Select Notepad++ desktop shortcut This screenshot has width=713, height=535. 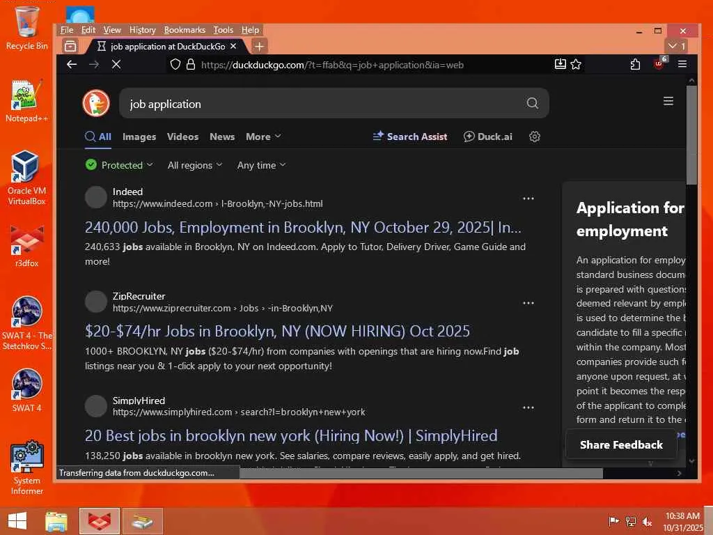[26, 101]
